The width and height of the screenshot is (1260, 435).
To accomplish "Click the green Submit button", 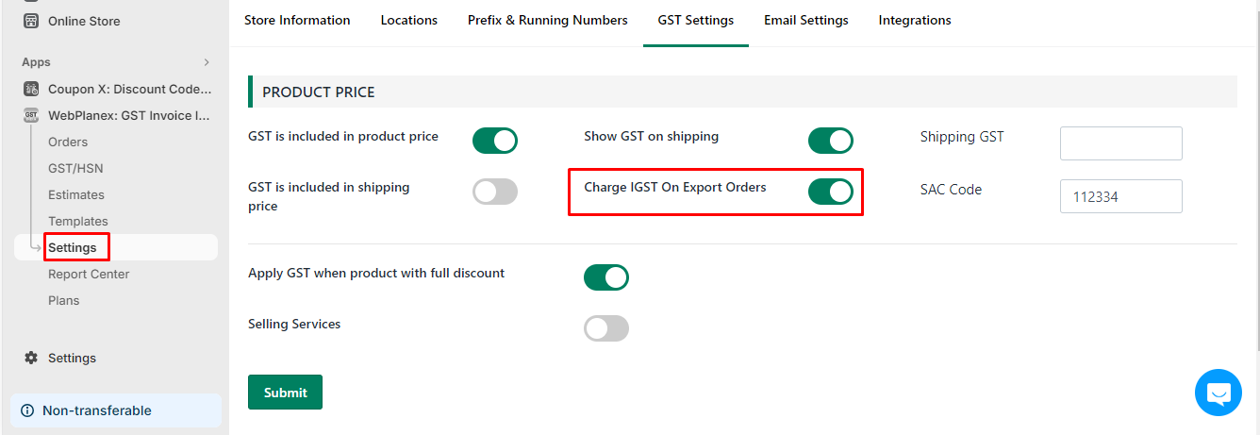I will tap(285, 393).
